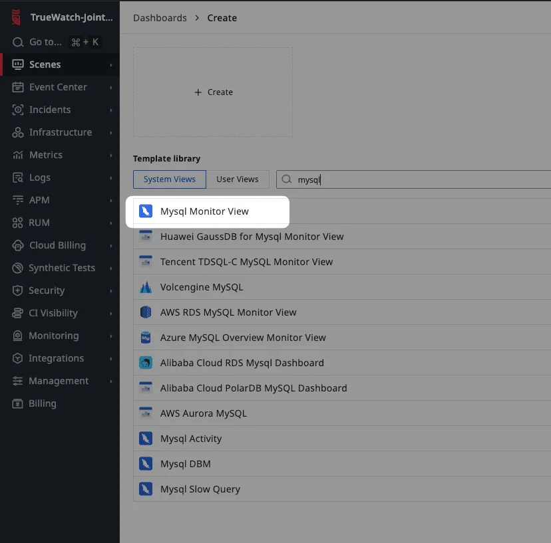Expand the Scenes submenu arrow
Viewport: 551px width, 543px height.
coord(111,65)
